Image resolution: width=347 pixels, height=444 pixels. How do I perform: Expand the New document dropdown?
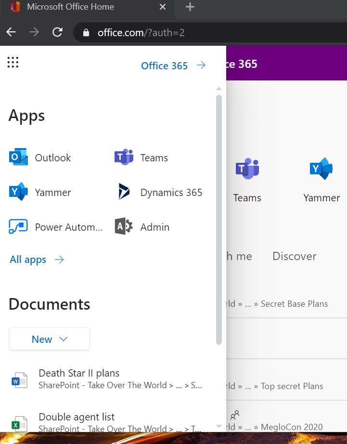[49, 339]
